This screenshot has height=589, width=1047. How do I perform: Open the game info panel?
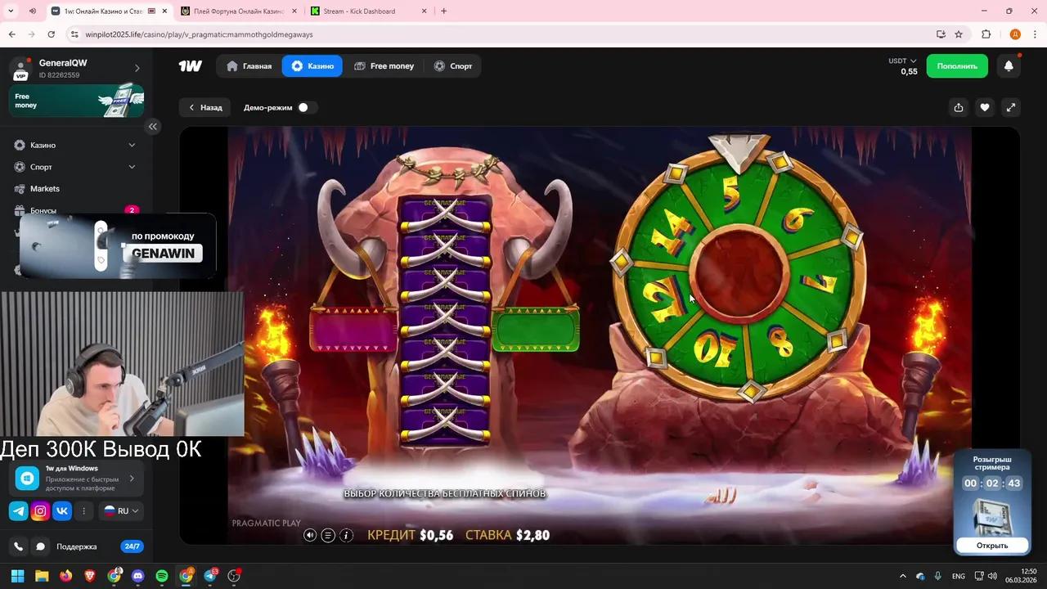point(346,535)
